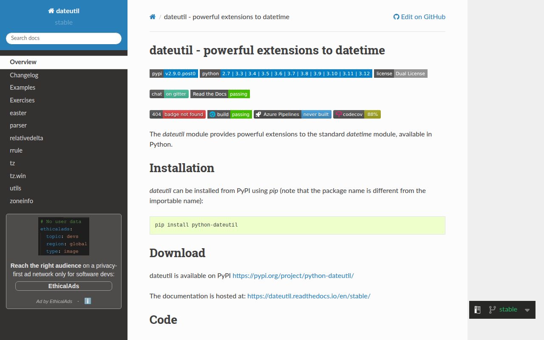Click the Download heading
The image size is (544, 340).
coord(177,253)
